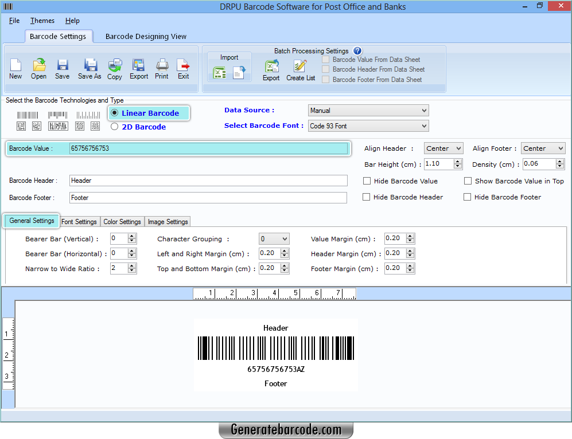Screen dimensions: 572x439
Task: Copy the barcode using the Copy icon
Action: tap(115, 65)
